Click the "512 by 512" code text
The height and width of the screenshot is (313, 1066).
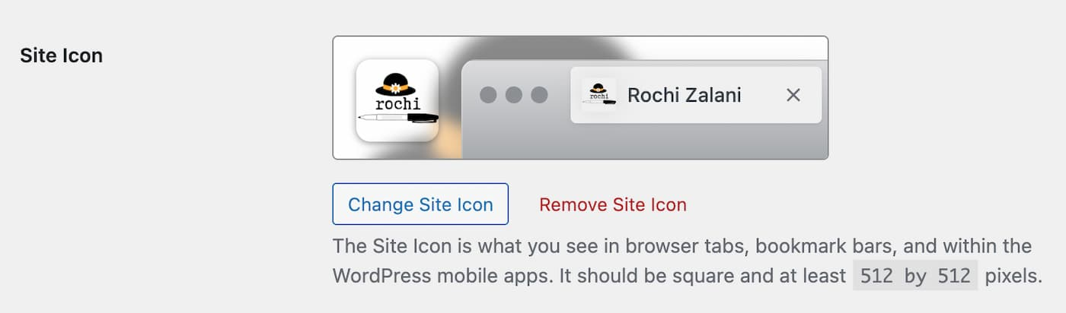coord(914,276)
